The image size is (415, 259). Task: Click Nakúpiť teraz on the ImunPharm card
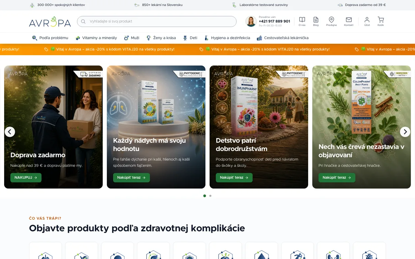[x=234, y=178]
